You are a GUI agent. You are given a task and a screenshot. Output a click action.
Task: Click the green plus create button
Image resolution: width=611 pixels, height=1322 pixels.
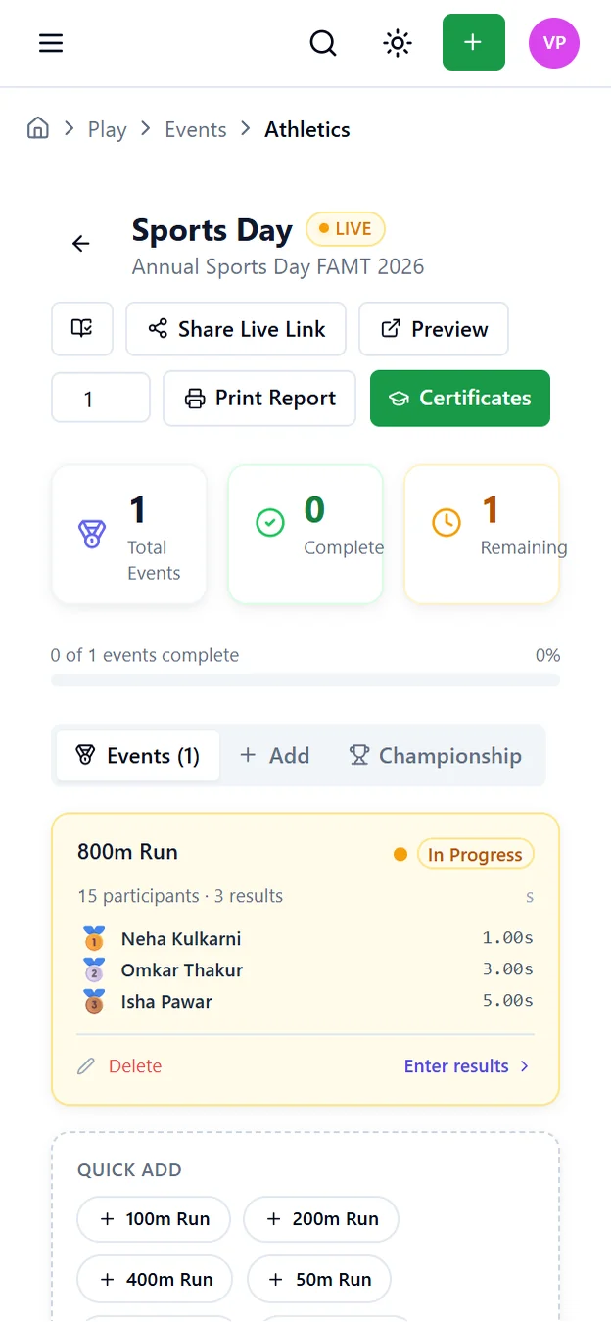474,42
